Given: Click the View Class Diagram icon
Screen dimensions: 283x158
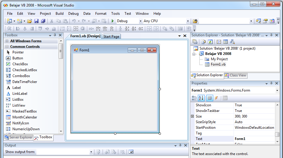Looking at the screenshot, I should tap(232, 42).
